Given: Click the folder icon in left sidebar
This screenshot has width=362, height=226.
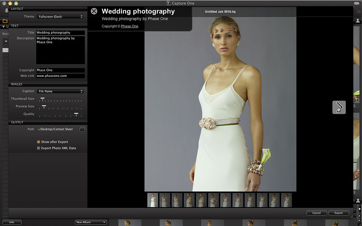Looking at the screenshot, I should (5, 21).
